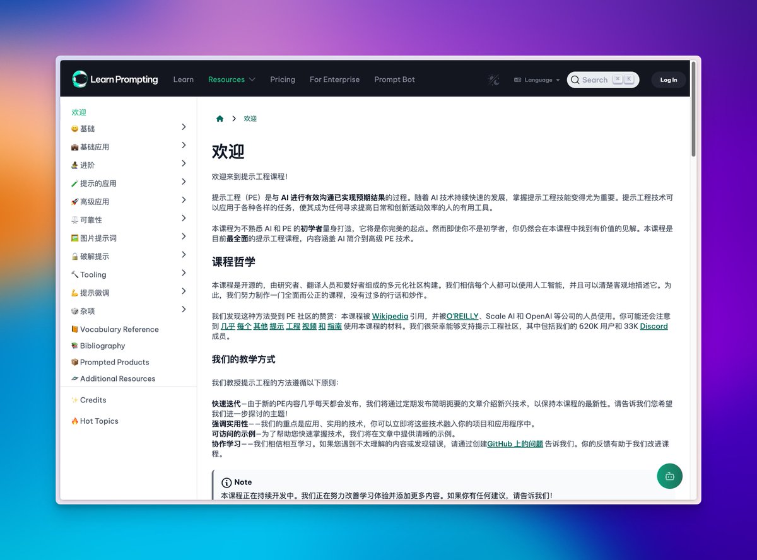Expand the Tooling sidebar section
This screenshot has height=560, width=757.
coord(184,273)
